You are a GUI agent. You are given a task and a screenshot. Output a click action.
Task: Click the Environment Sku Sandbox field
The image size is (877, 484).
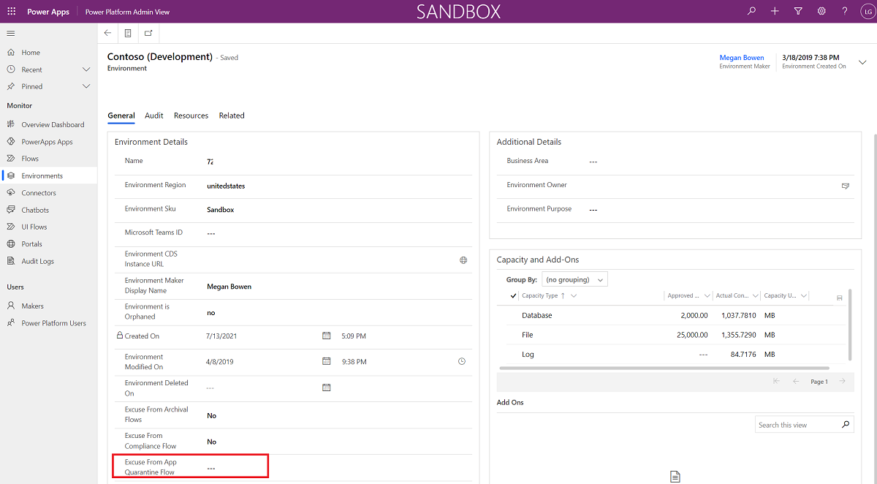pos(221,209)
